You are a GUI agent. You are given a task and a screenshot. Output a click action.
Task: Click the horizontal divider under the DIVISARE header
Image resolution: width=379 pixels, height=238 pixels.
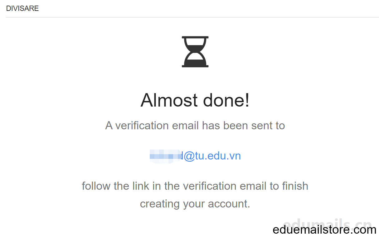pos(192,17)
